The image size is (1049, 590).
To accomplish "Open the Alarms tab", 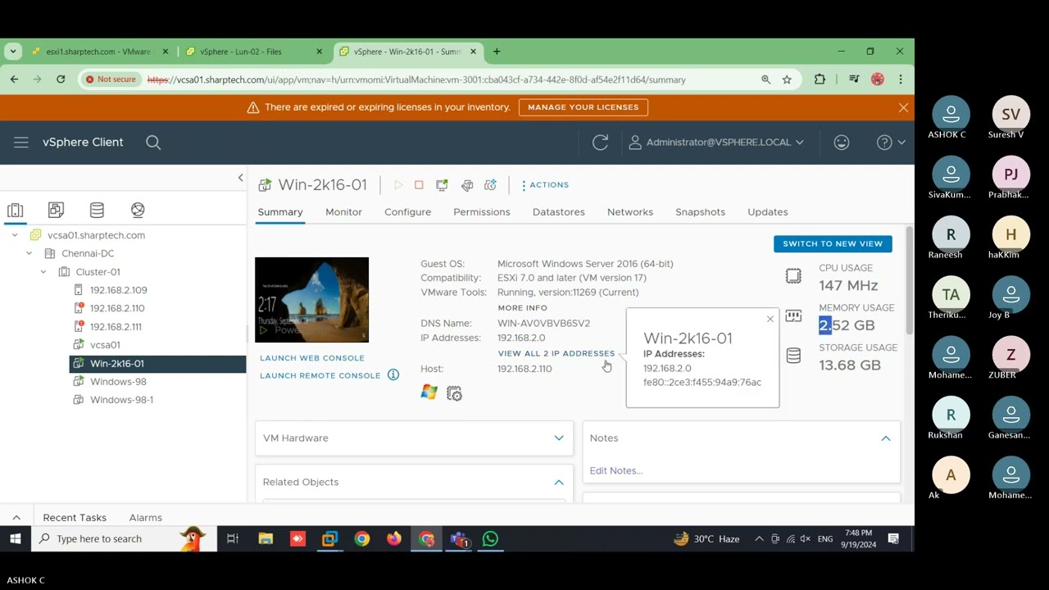I will pos(145,518).
